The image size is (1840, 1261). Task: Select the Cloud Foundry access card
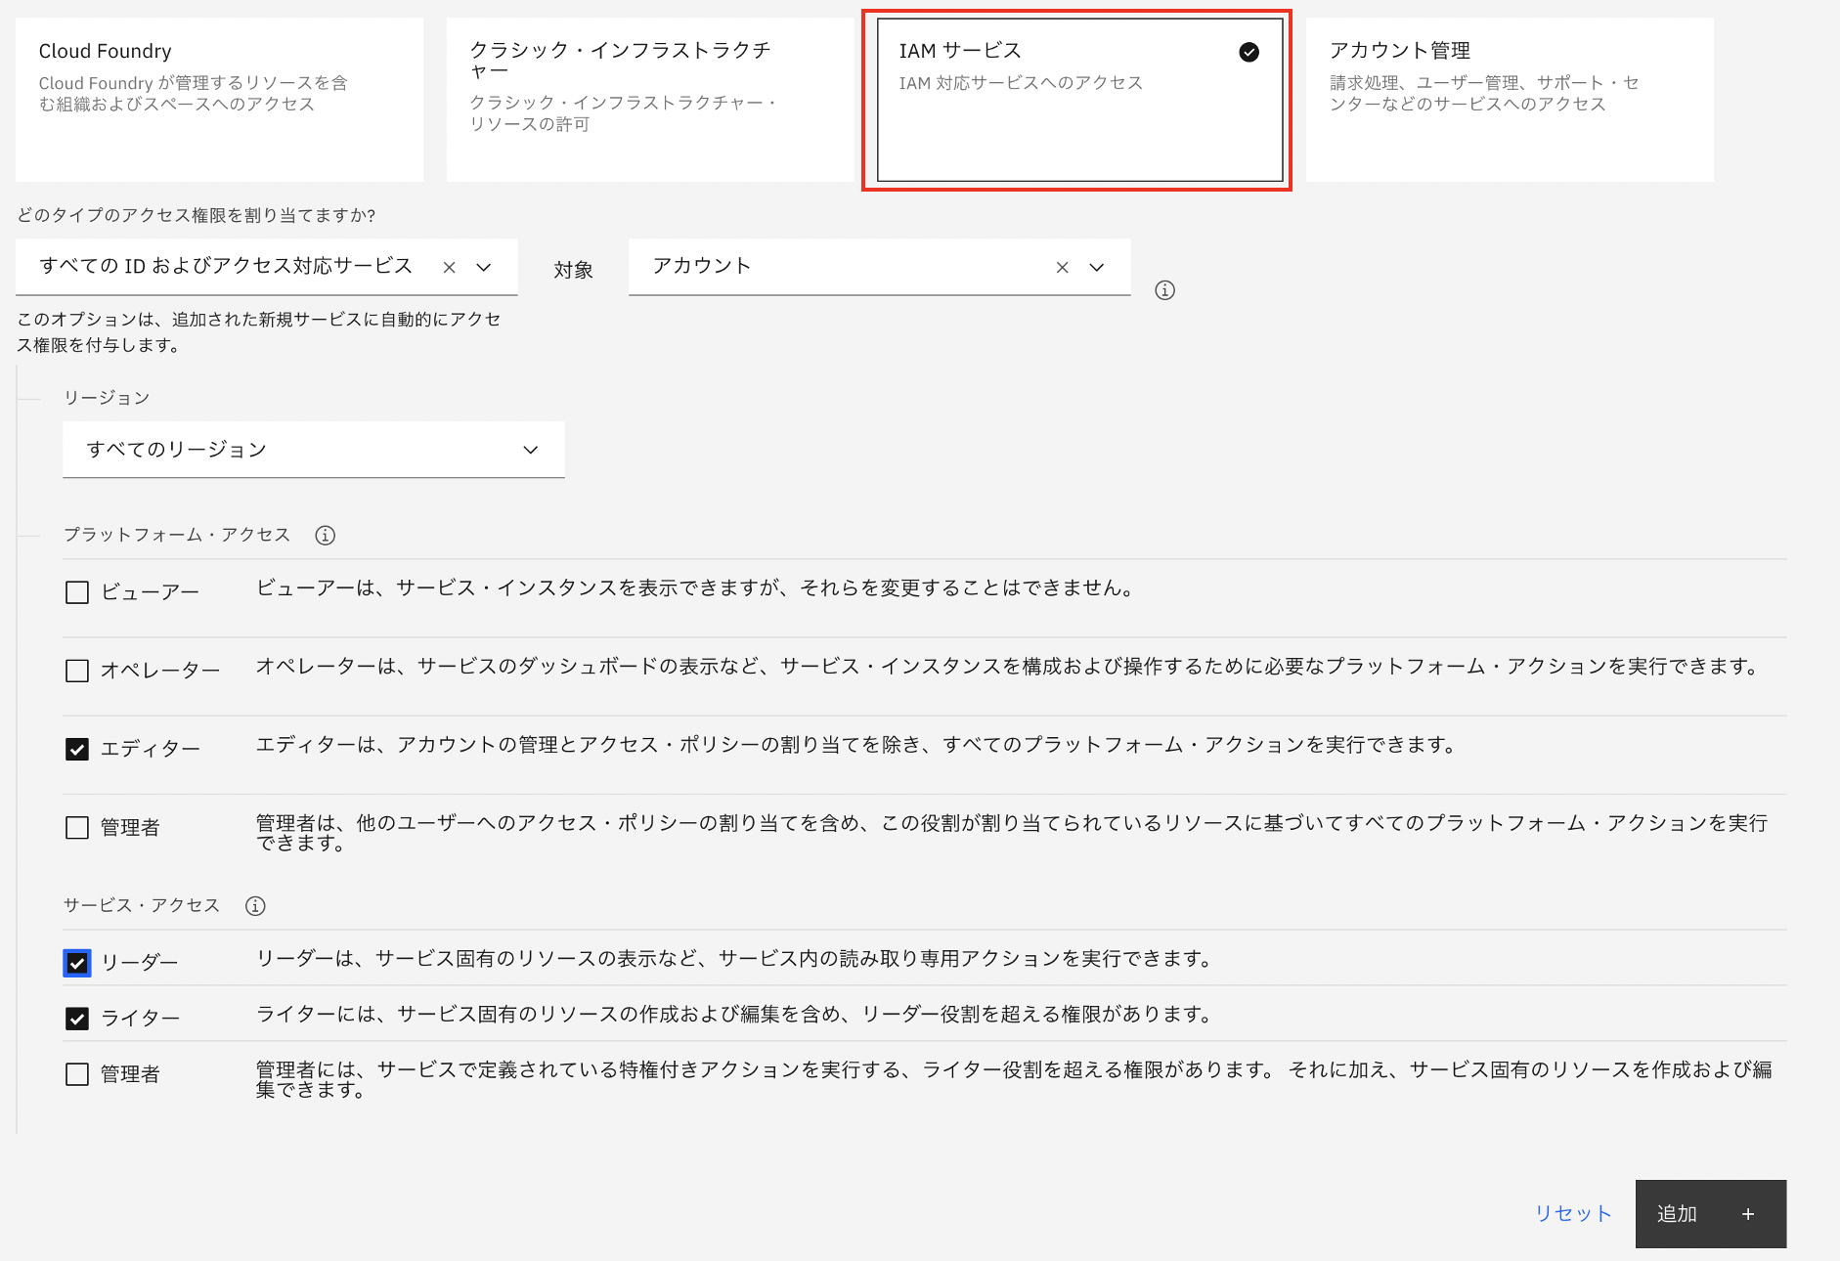pos(219,100)
